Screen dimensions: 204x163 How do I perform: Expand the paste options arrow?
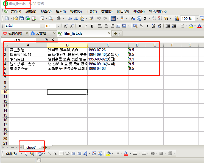[86, 19]
